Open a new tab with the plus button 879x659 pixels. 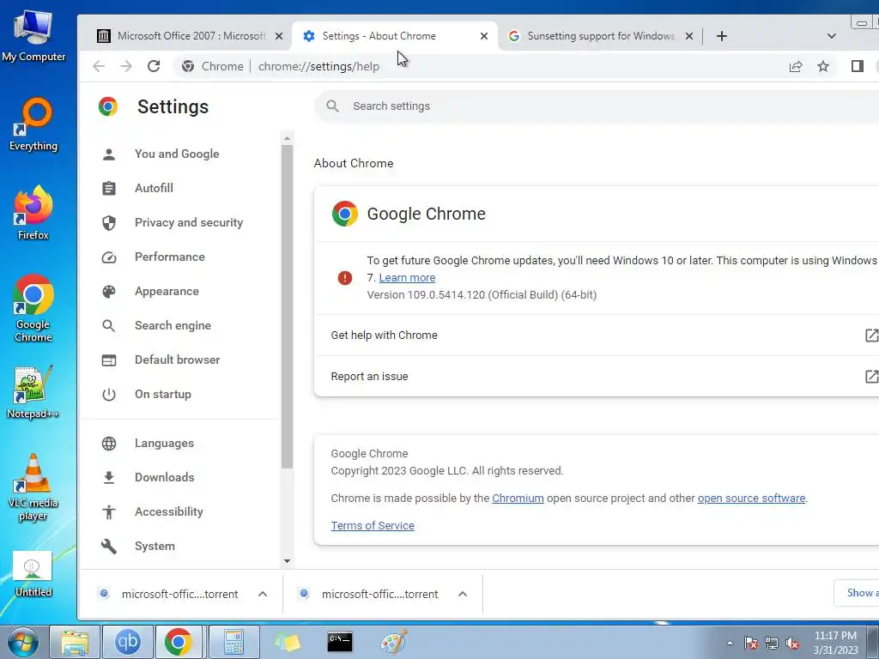click(721, 36)
